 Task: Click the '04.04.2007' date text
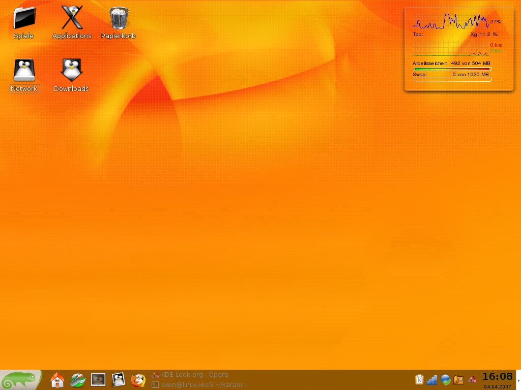pyautogui.click(x=498, y=386)
